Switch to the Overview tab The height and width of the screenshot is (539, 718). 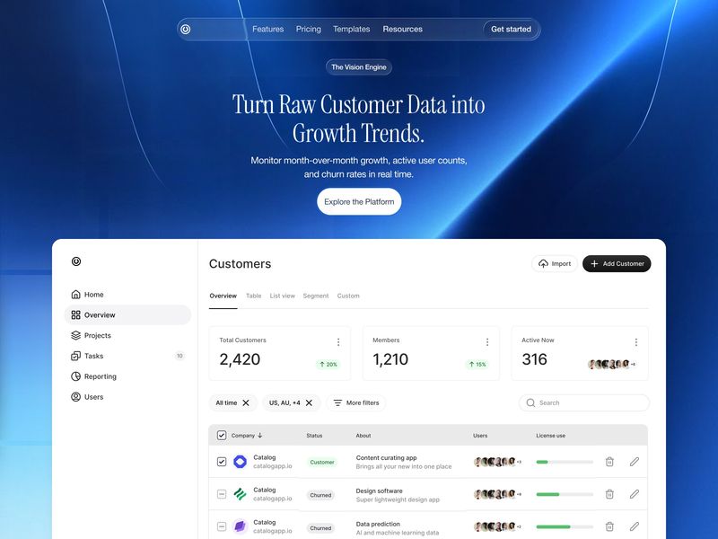pos(223,296)
